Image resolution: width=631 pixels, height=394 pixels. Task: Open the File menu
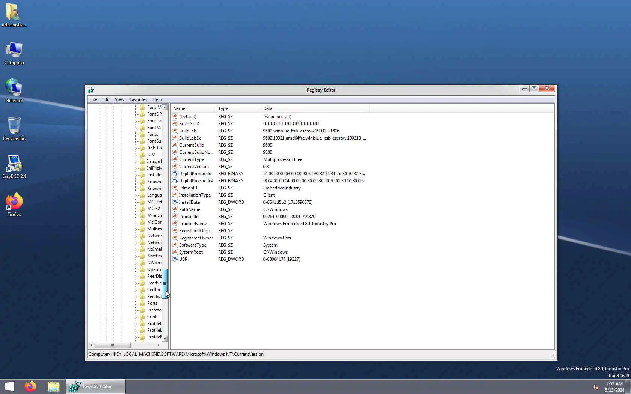[x=93, y=99]
